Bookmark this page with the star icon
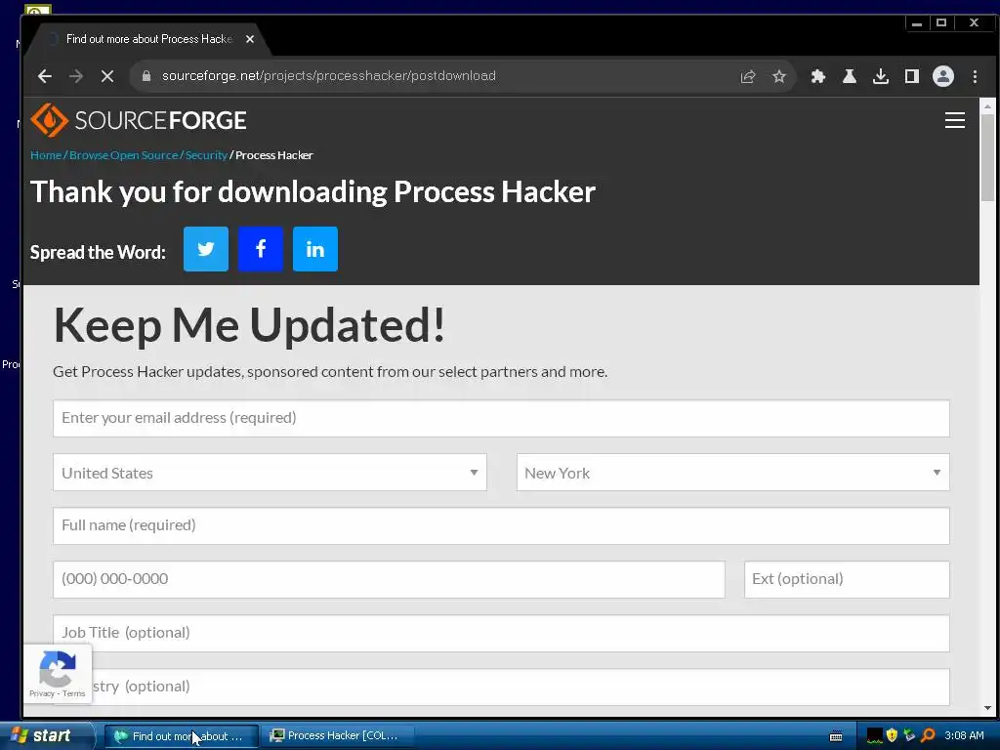Screen dimensions: 1000x750 pos(778,76)
